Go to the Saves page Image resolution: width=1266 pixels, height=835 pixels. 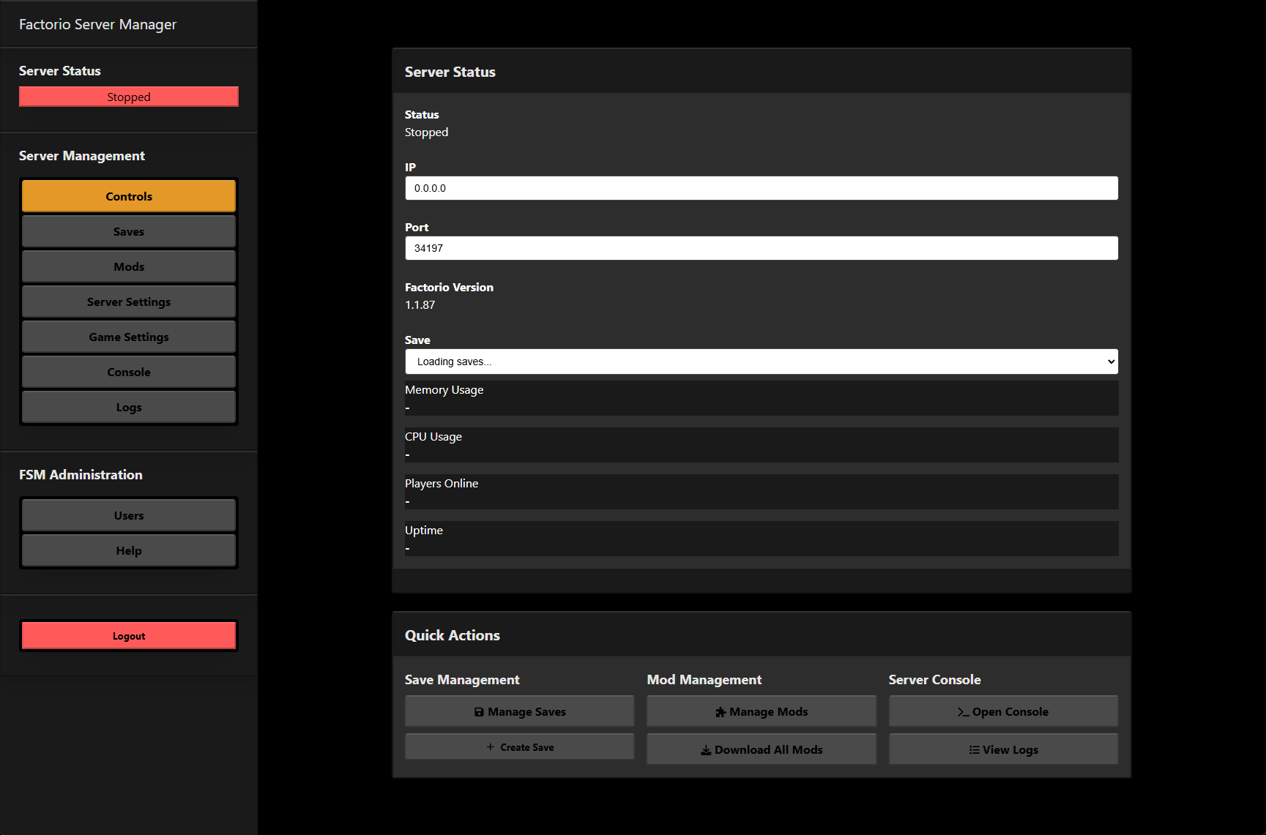tap(129, 231)
